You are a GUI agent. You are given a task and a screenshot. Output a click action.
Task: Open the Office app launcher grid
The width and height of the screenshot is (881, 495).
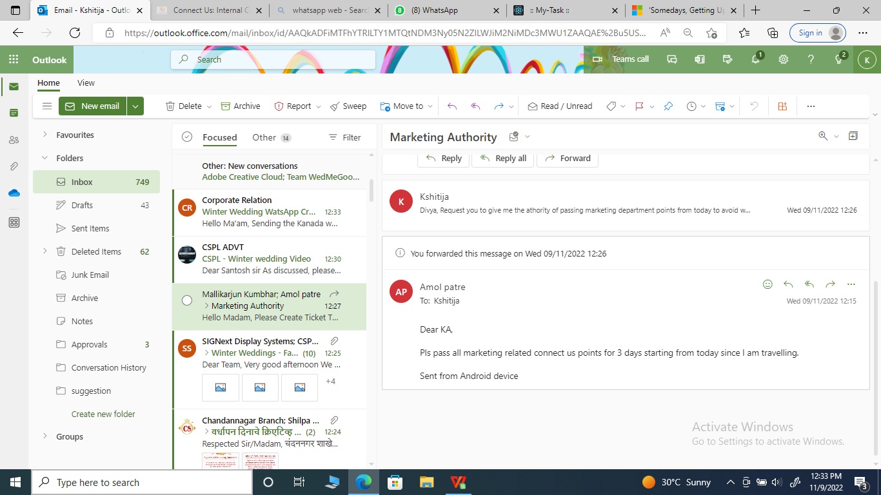[14, 59]
